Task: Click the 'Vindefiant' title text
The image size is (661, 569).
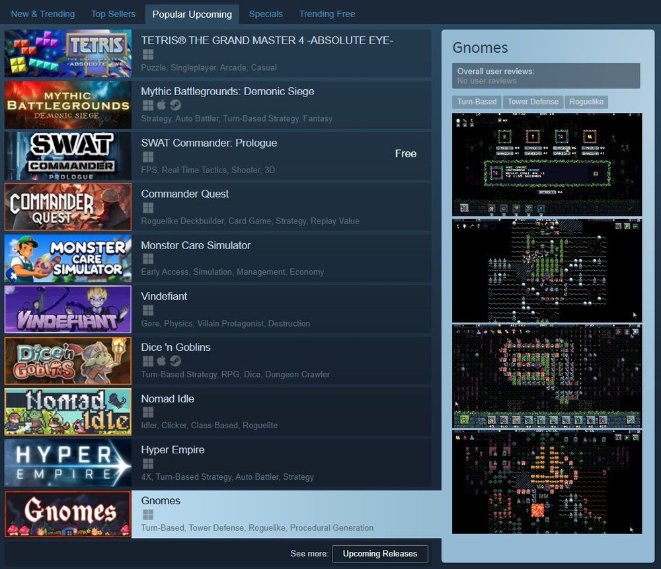Action: (164, 296)
